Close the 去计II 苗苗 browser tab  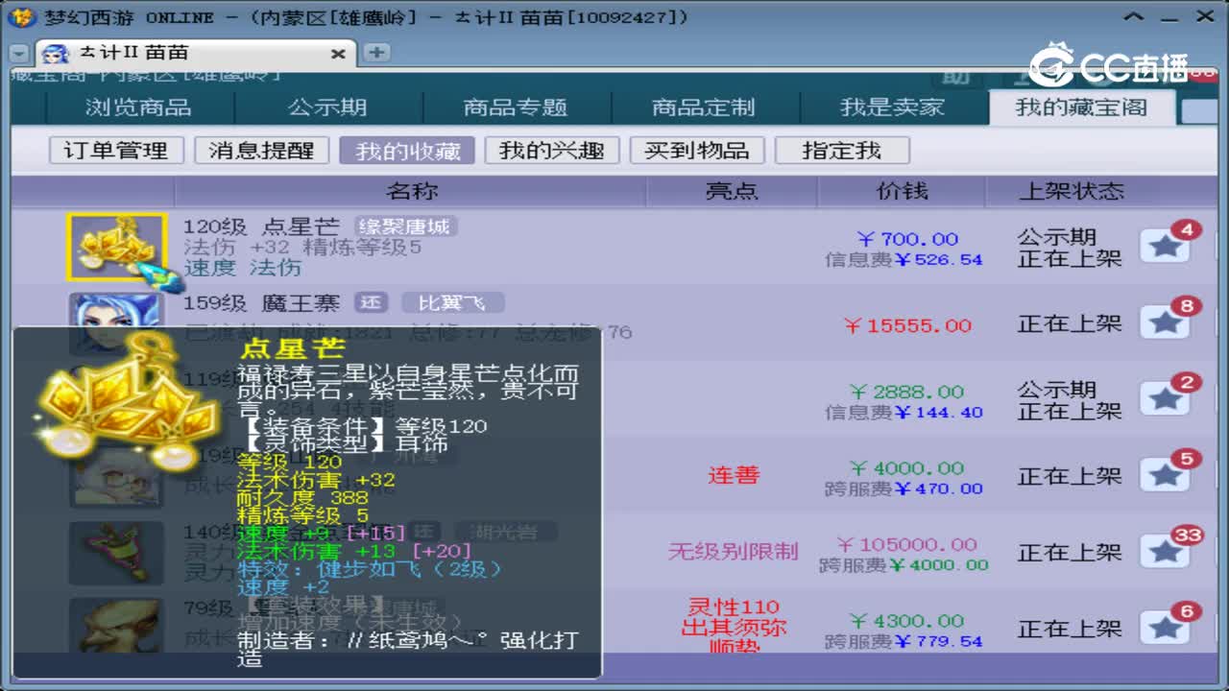[x=338, y=54]
